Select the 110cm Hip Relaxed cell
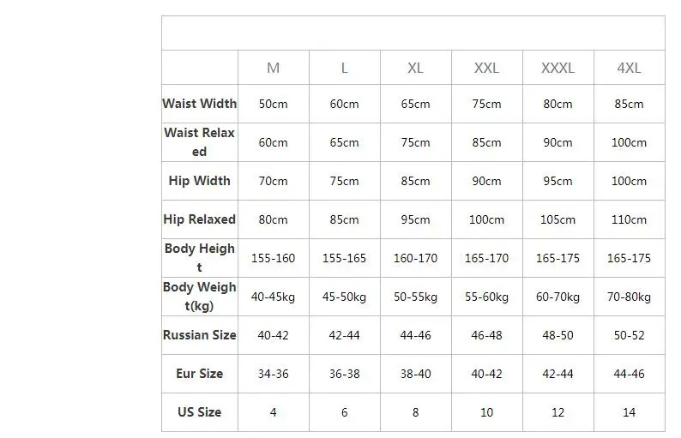The image size is (681, 438). (629, 219)
